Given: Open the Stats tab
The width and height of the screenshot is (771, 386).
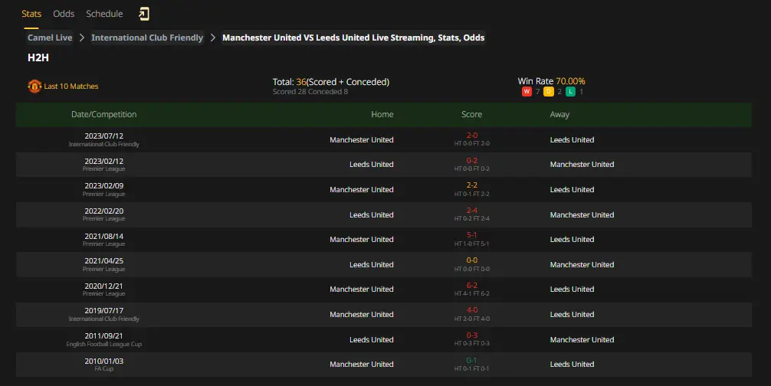Looking at the screenshot, I should [x=31, y=14].
